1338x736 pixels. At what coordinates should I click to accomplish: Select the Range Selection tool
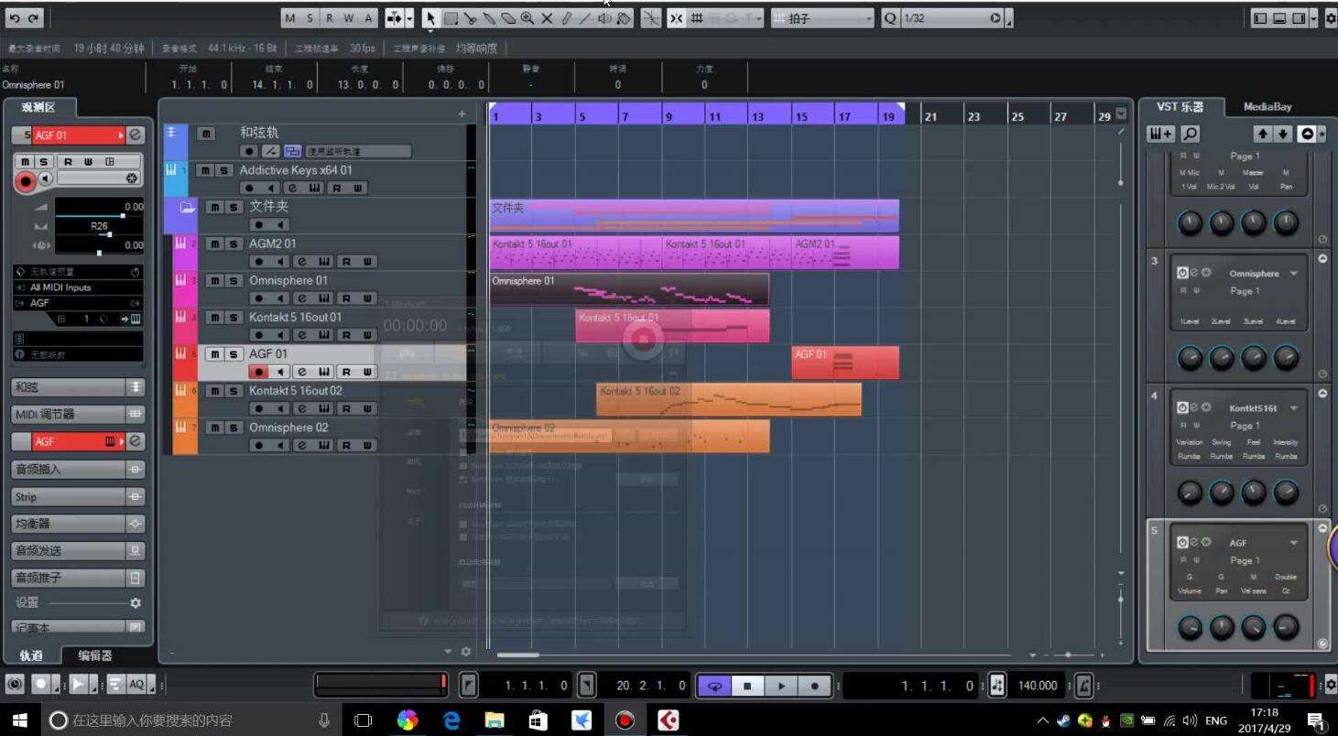(x=451, y=18)
